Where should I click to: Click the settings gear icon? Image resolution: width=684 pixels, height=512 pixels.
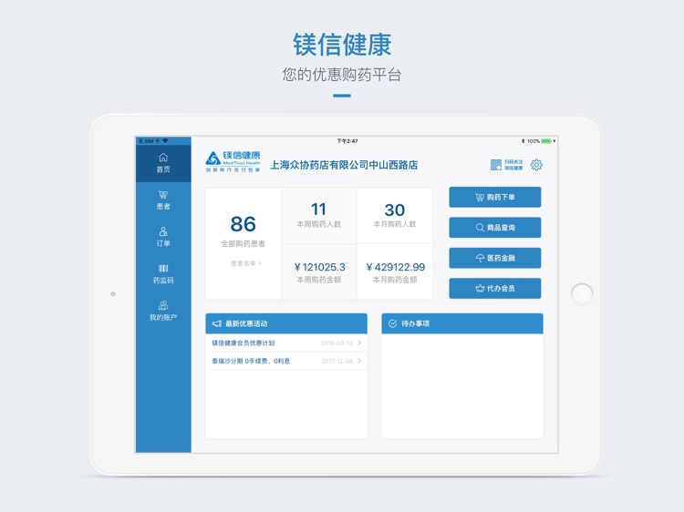click(536, 165)
